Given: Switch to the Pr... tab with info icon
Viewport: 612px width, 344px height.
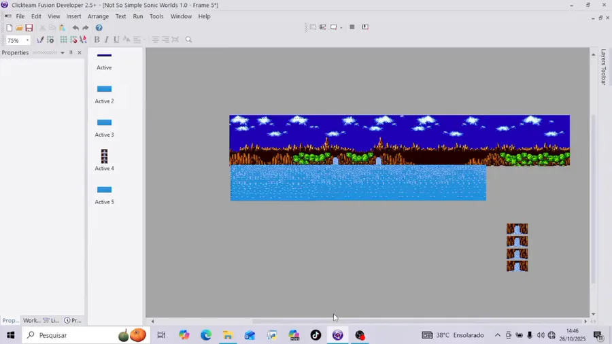Looking at the screenshot, I should pos(73,320).
